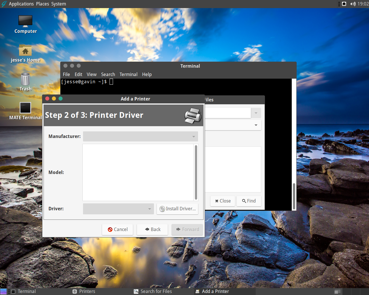Click the MATE logo icon in the top panel
369x295 pixels.
(4, 4)
